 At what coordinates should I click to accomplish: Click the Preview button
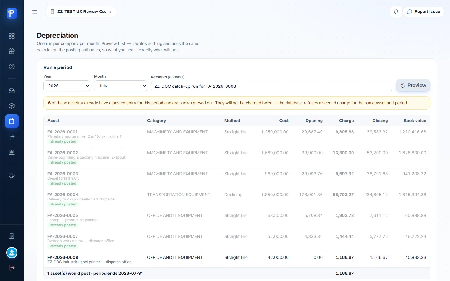click(x=413, y=86)
